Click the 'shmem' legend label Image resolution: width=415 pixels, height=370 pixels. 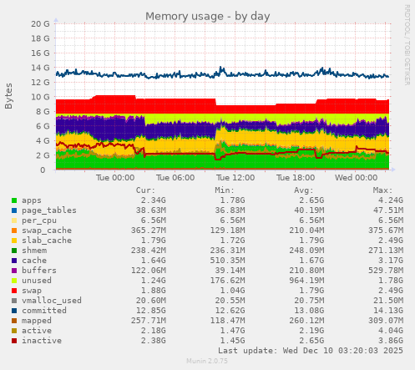tap(34, 251)
